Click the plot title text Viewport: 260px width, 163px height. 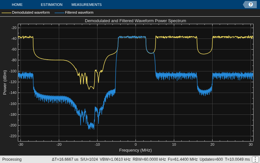(136, 21)
